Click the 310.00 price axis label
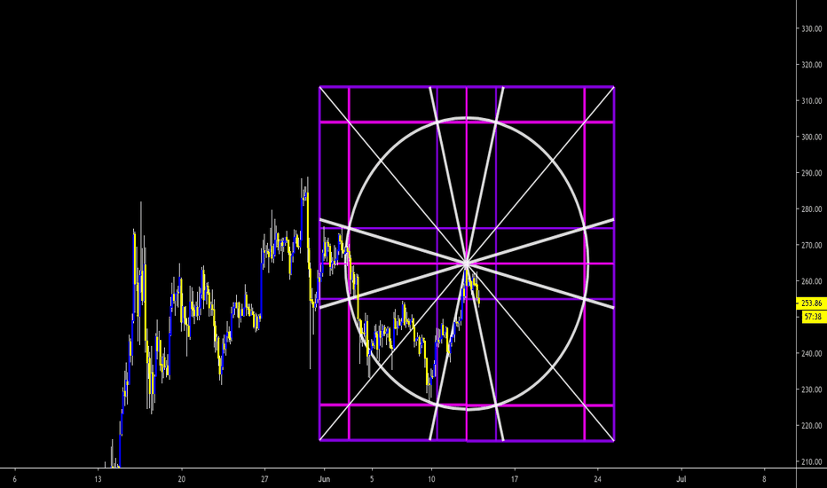827x488 pixels. tap(812, 101)
